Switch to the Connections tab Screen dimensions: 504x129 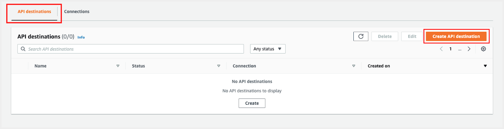[77, 12]
